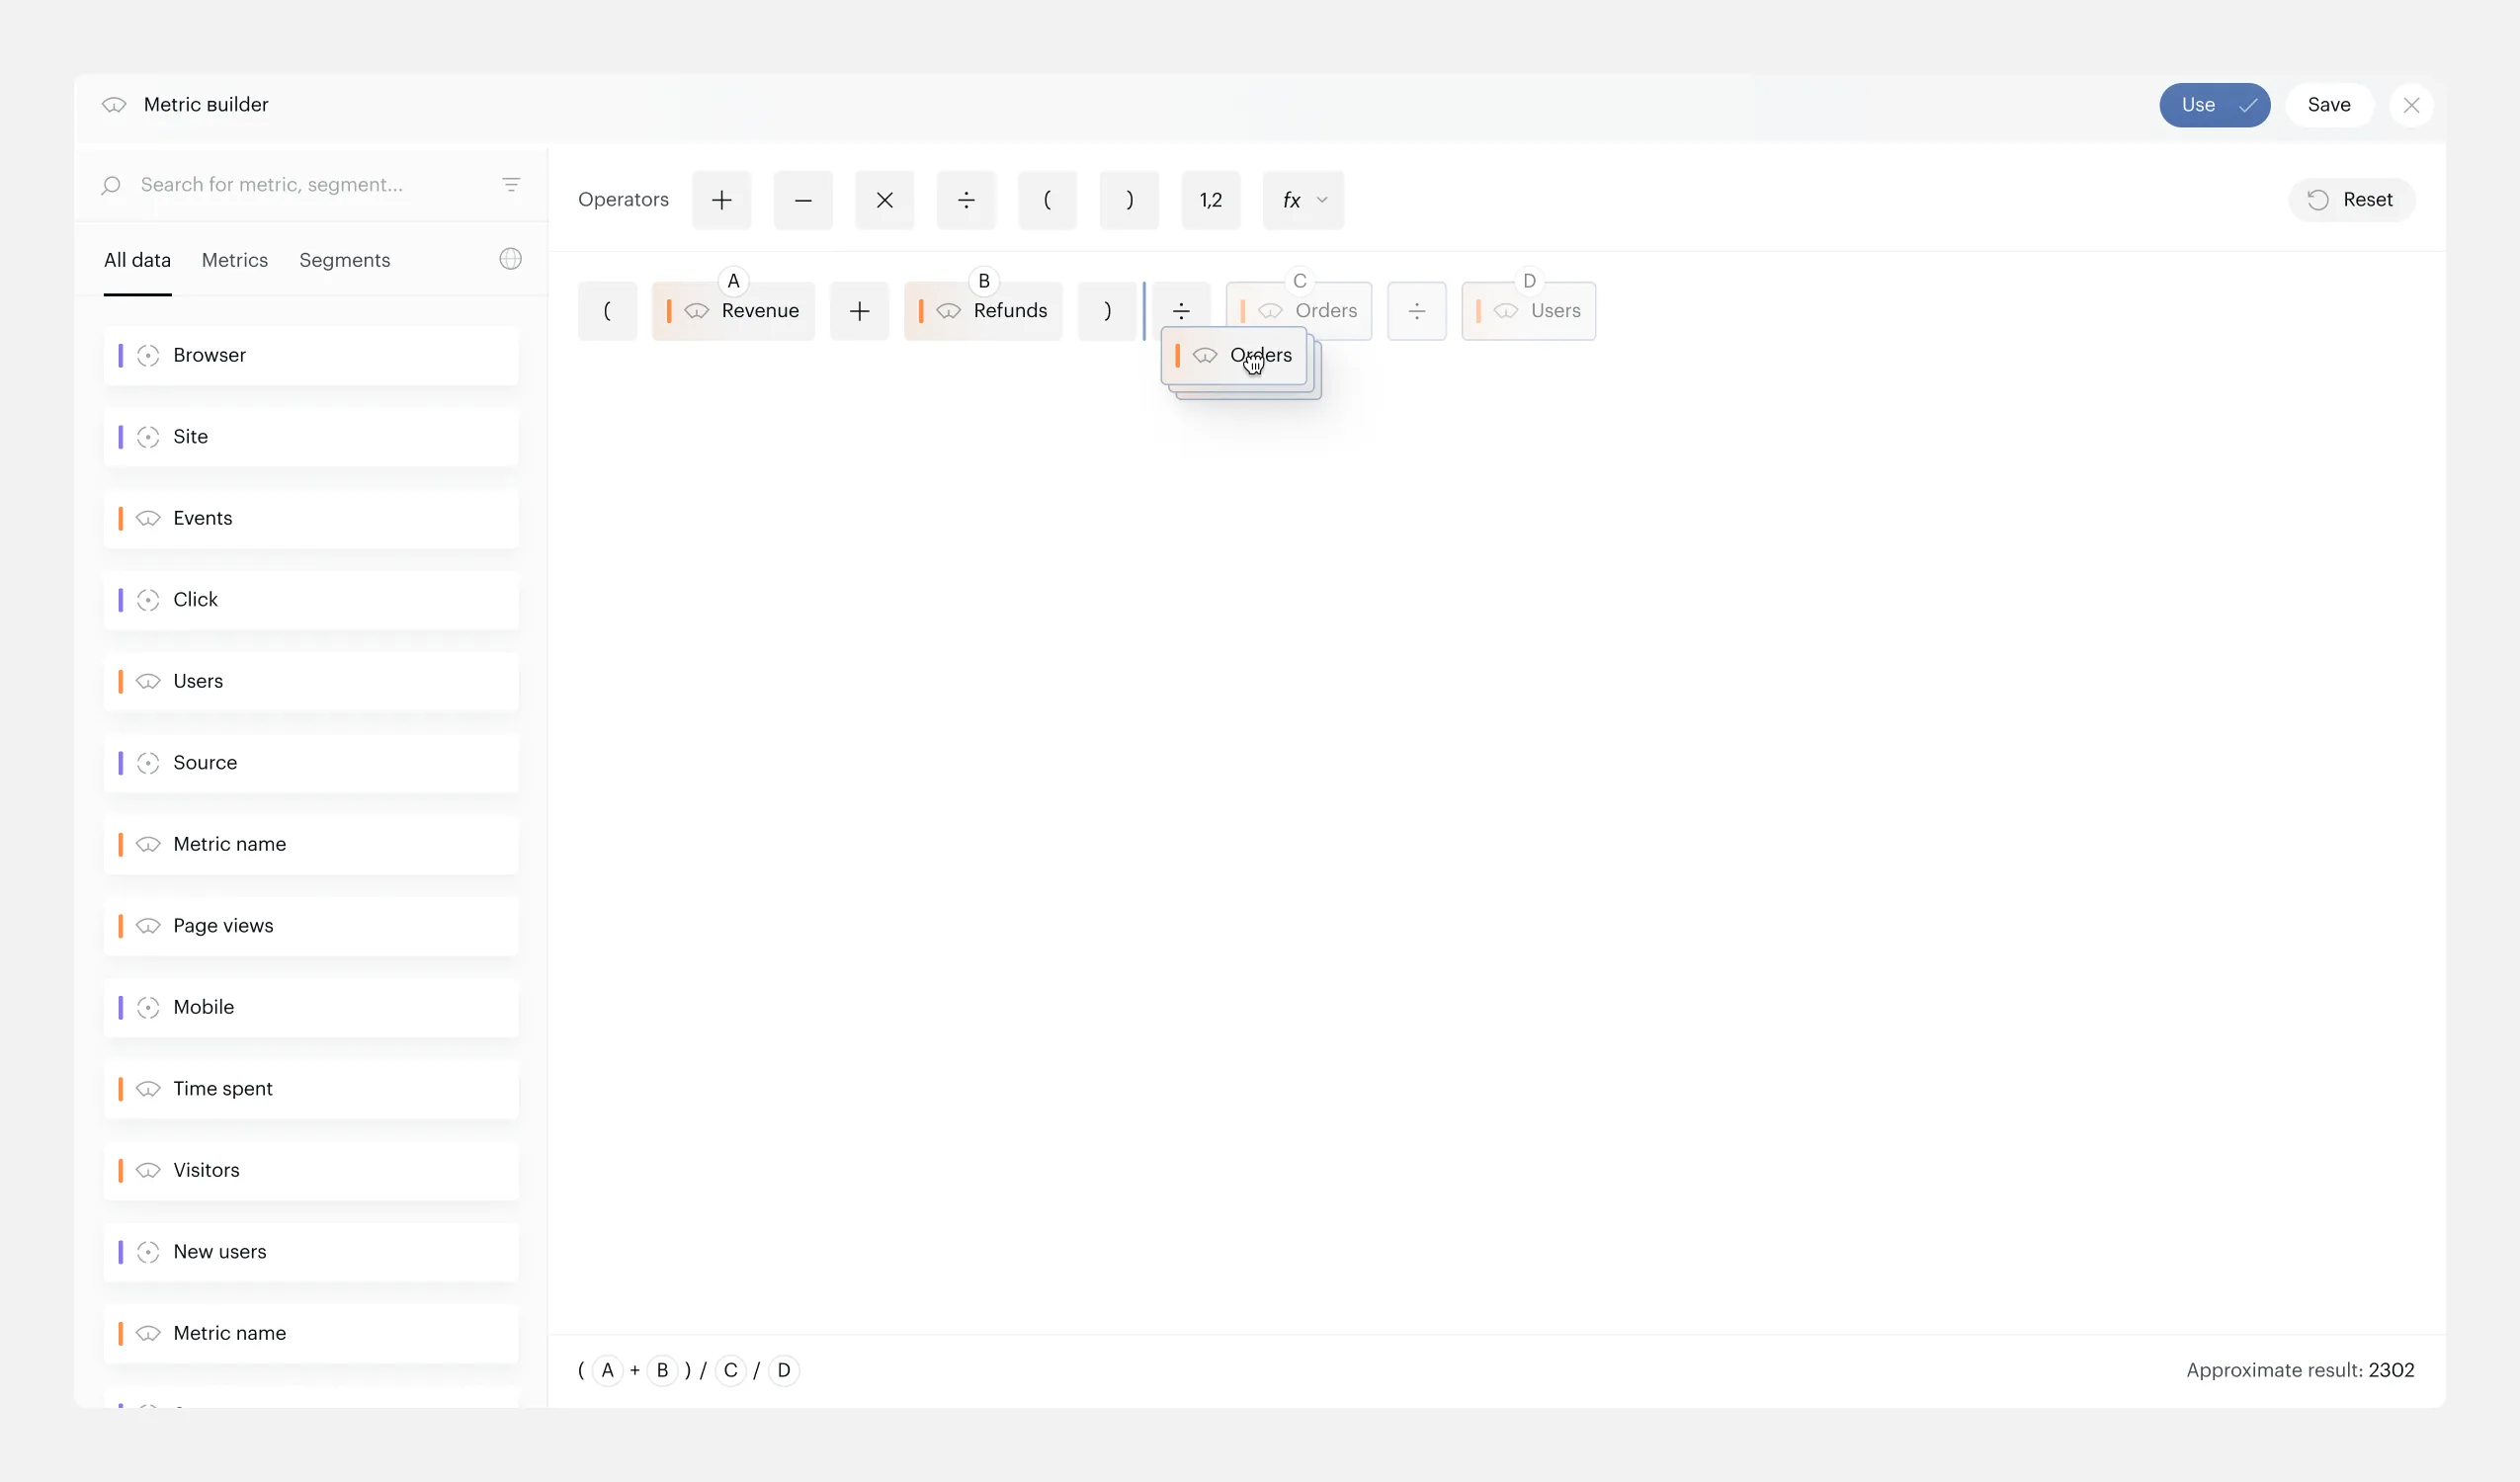The image size is (2520, 1482).
Task: Click the 1,2 number operator button
Action: pyautogui.click(x=1211, y=200)
